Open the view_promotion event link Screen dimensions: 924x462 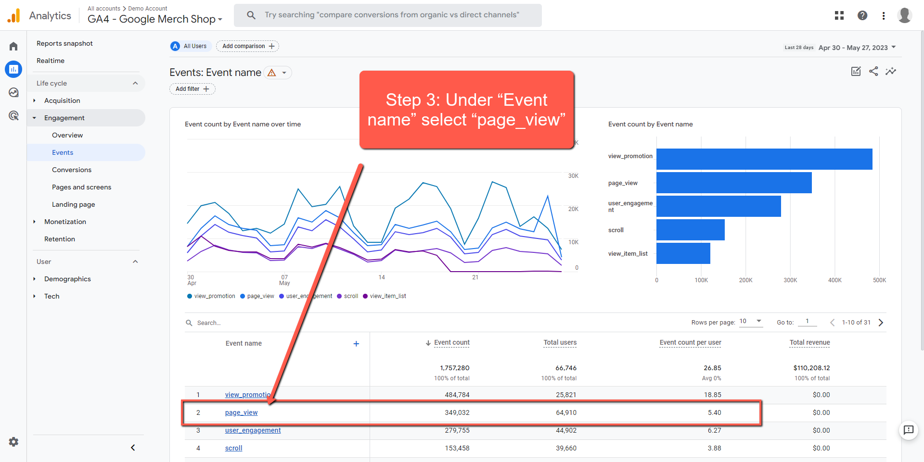tap(247, 395)
